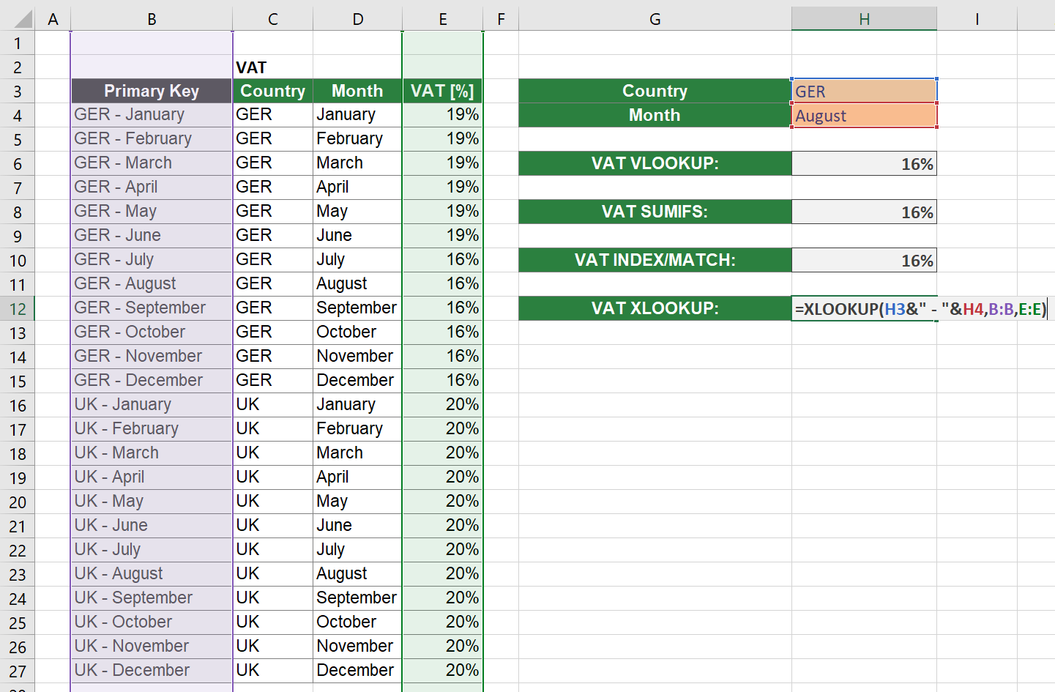Click input cell containing August in H4
Image resolution: width=1055 pixels, height=692 pixels.
[864, 115]
